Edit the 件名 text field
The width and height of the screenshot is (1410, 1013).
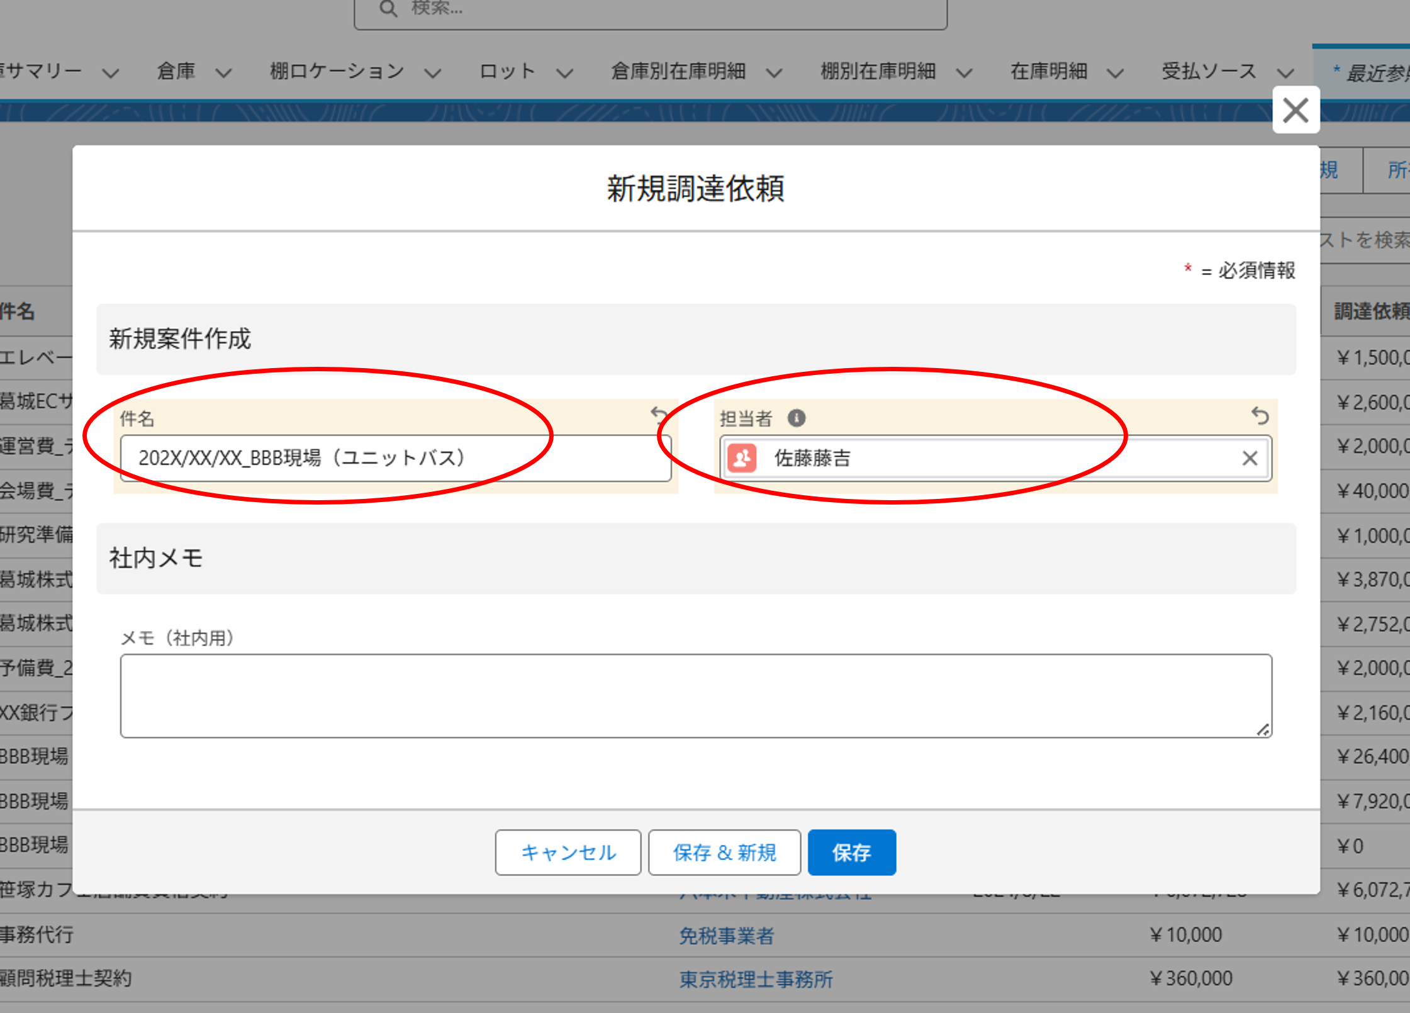tap(396, 458)
